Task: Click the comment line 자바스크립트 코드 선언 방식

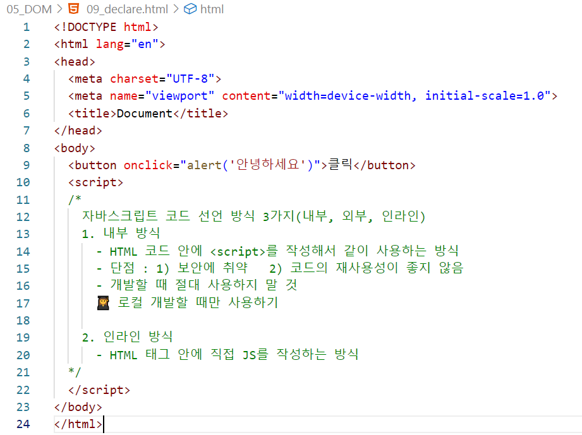Action: click(253, 216)
